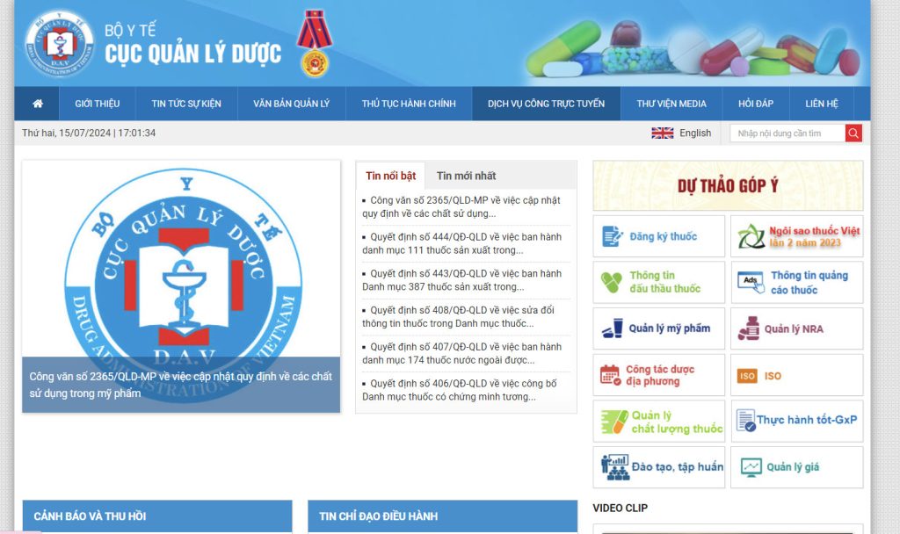The height and width of the screenshot is (534, 900).
Task: Open Quyết định số 444/QĐ-QLD news item
Action: pos(462,243)
